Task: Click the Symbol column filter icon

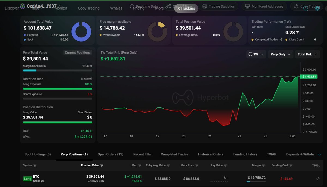Action: pos(35,165)
